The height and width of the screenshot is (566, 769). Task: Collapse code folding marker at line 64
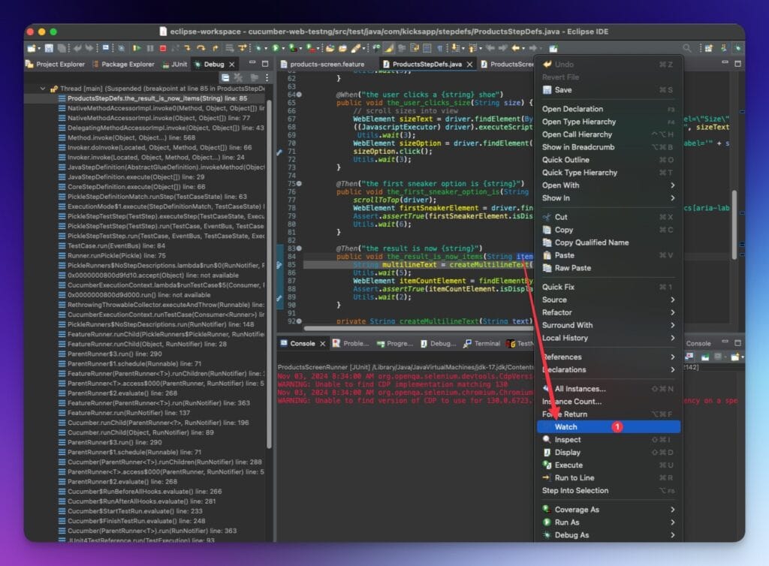[x=299, y=95]
